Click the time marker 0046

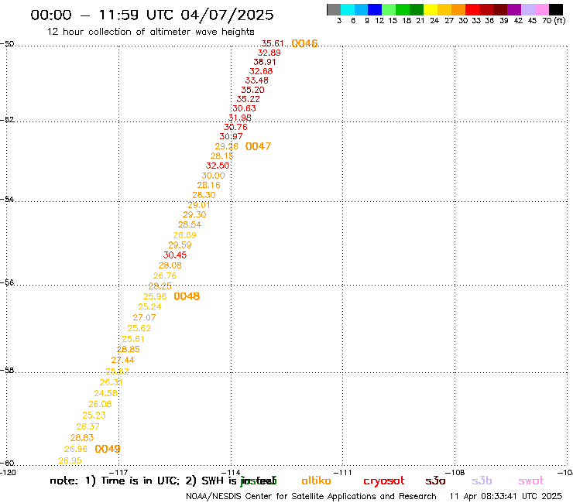tap(304, 43)
